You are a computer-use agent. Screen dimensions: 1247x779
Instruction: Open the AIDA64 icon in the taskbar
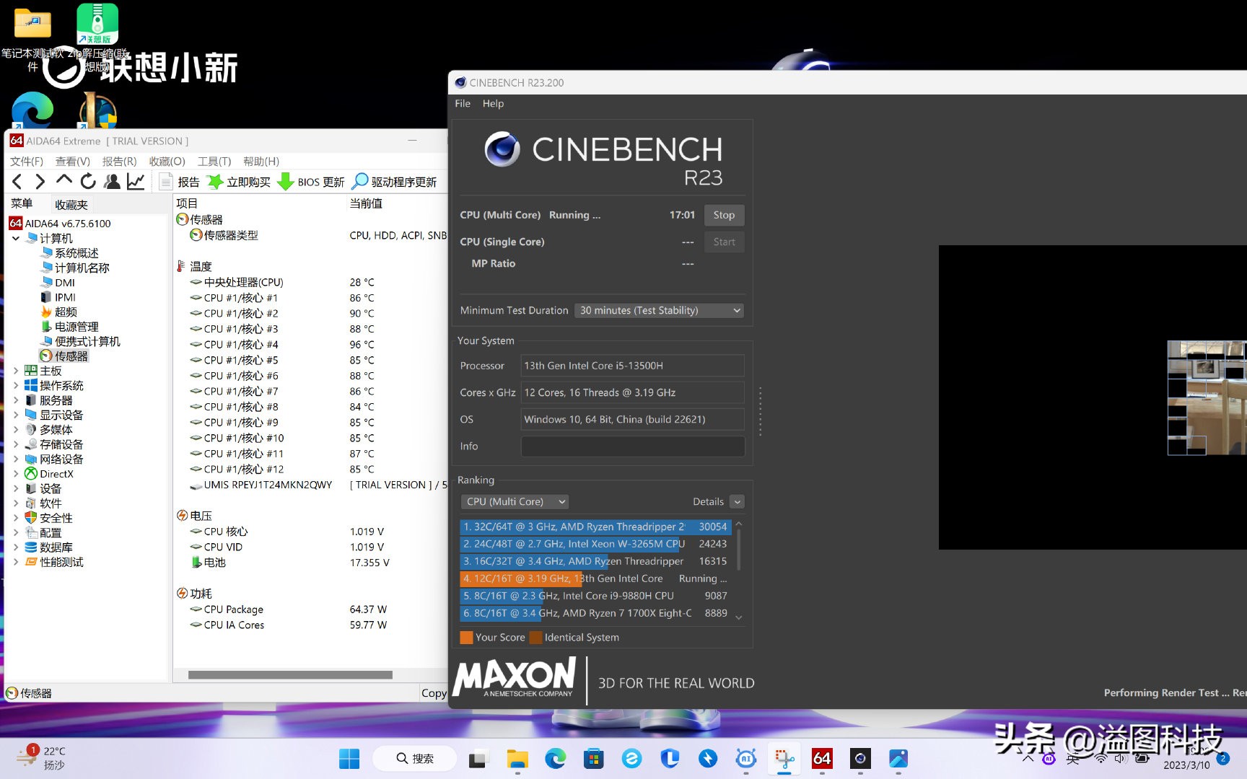822,758
